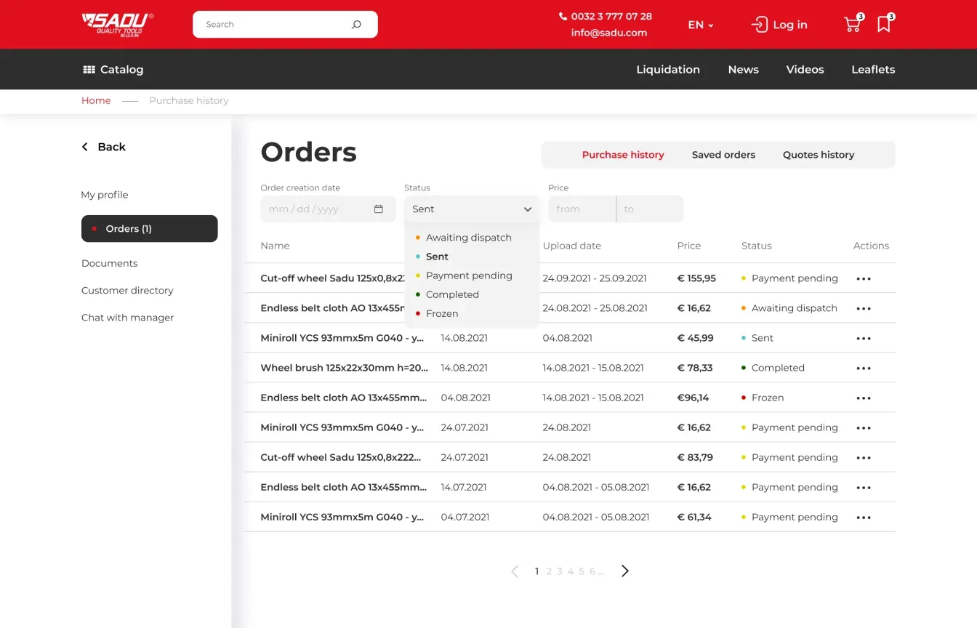Select Orders (1) in sidebar
Screen dimensions: 977x628
(150, 229)
